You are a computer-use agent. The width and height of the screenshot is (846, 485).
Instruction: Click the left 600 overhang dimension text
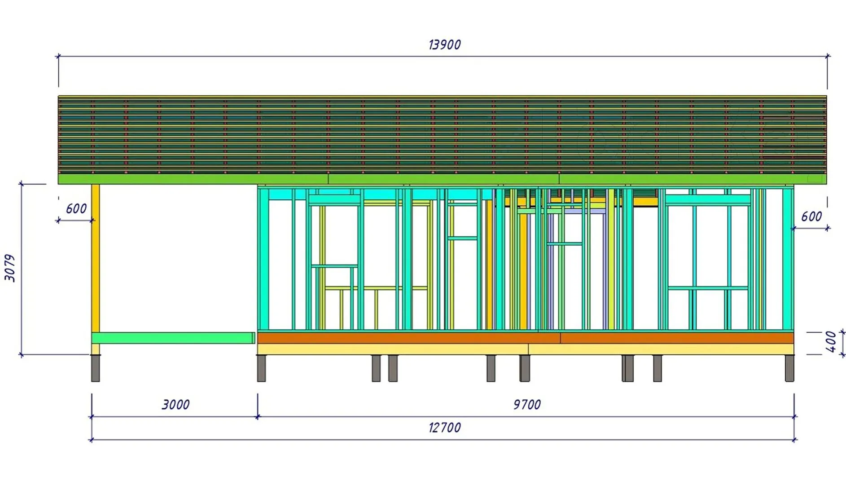(76, 209)
